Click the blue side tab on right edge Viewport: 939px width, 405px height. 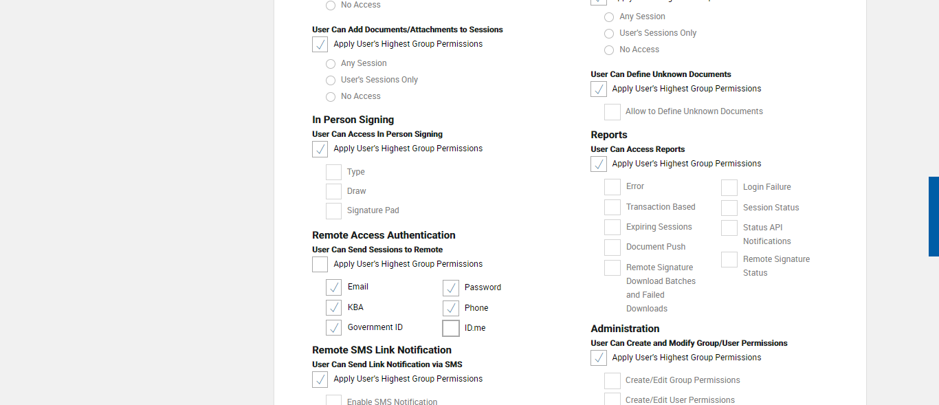934,217
